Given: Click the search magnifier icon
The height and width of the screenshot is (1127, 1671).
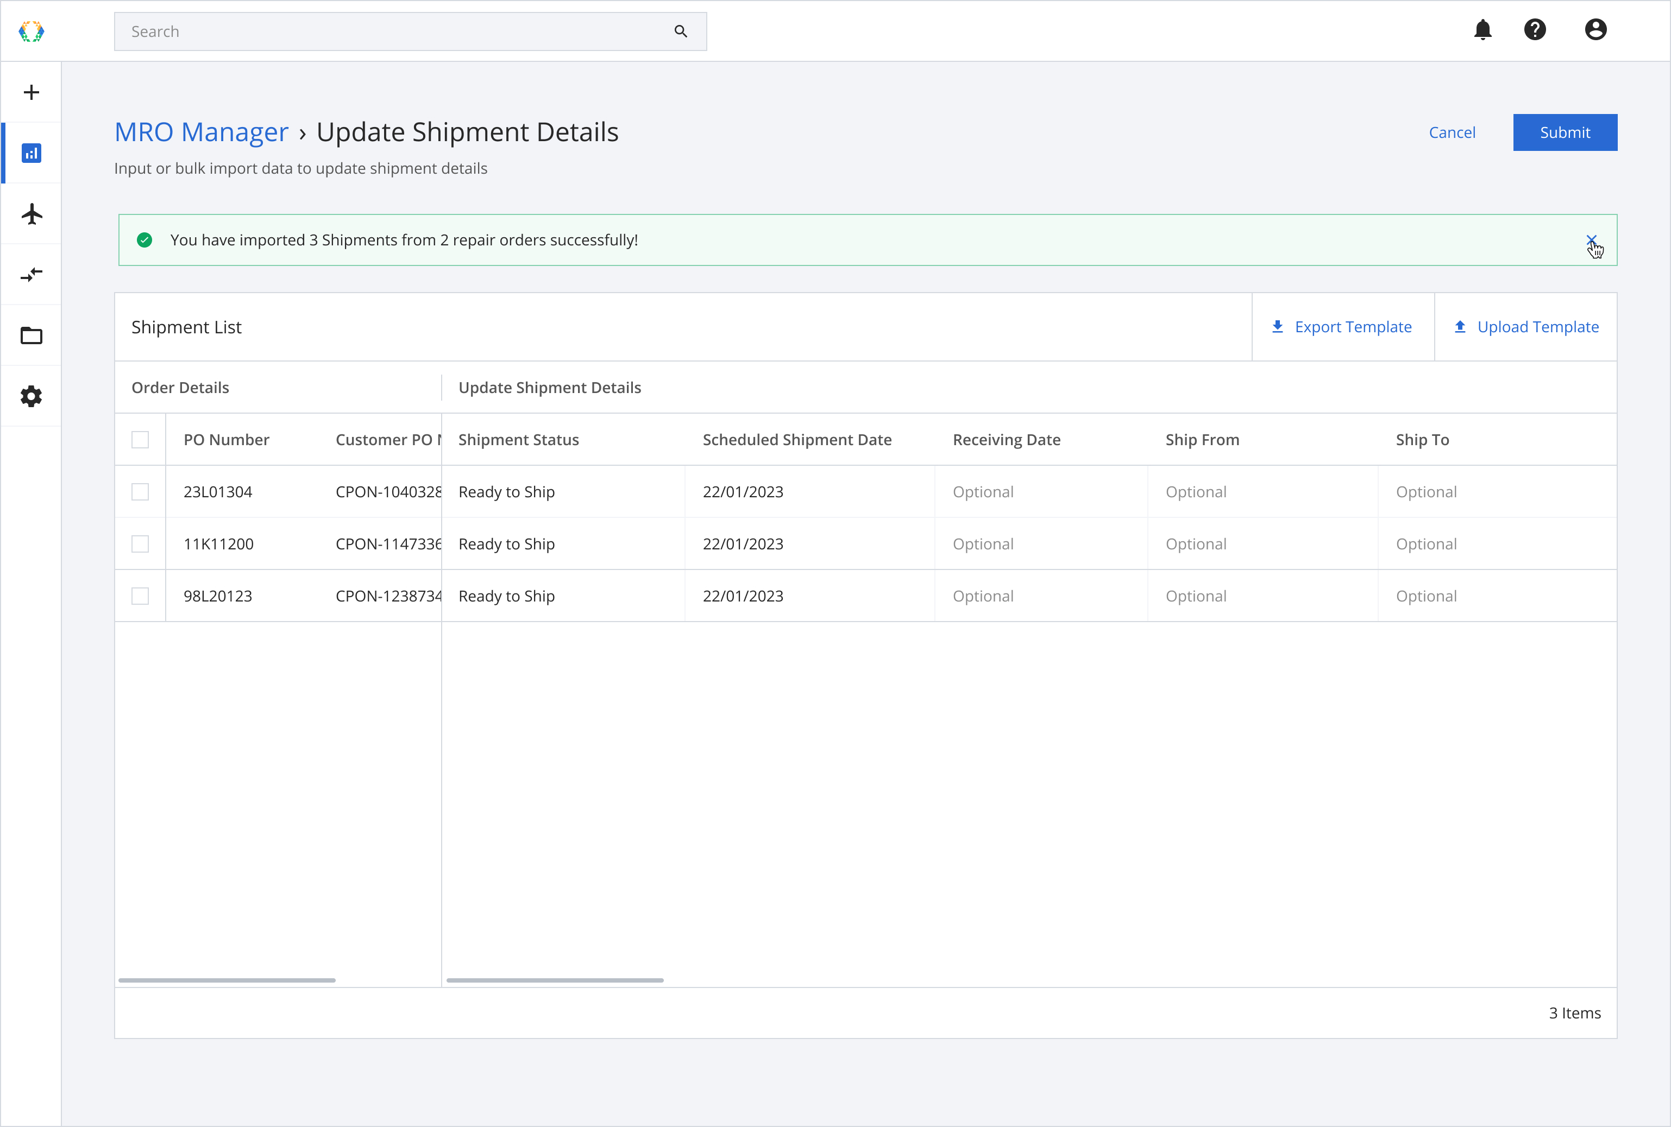Looking at the screenshot, I should (680, 31).
